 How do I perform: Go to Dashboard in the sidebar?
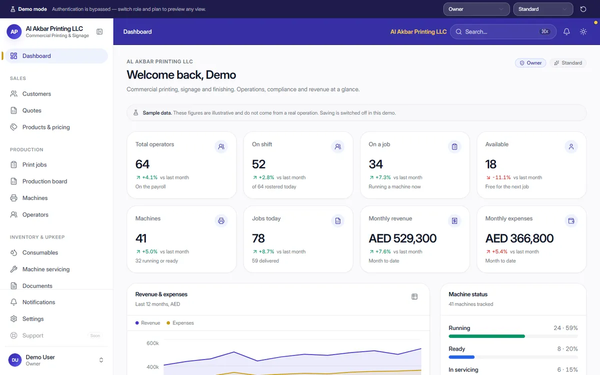(x=56, y=56)
